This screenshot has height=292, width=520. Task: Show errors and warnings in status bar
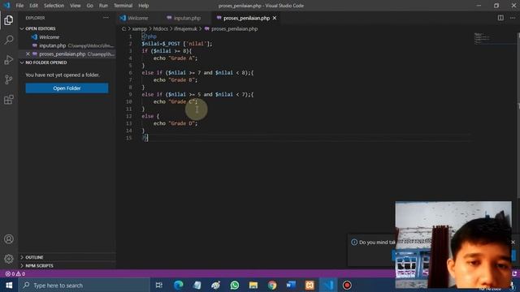tap(15, 274)
